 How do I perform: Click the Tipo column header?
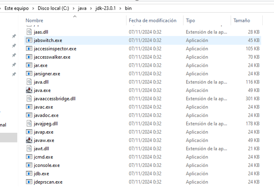(x=190, y=21)
